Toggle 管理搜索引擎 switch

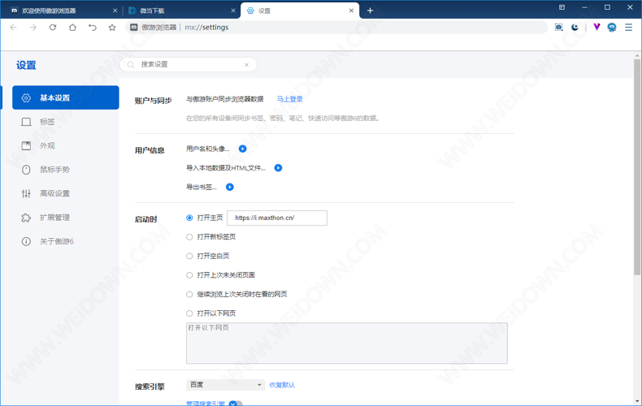click(x=236, y=404)
